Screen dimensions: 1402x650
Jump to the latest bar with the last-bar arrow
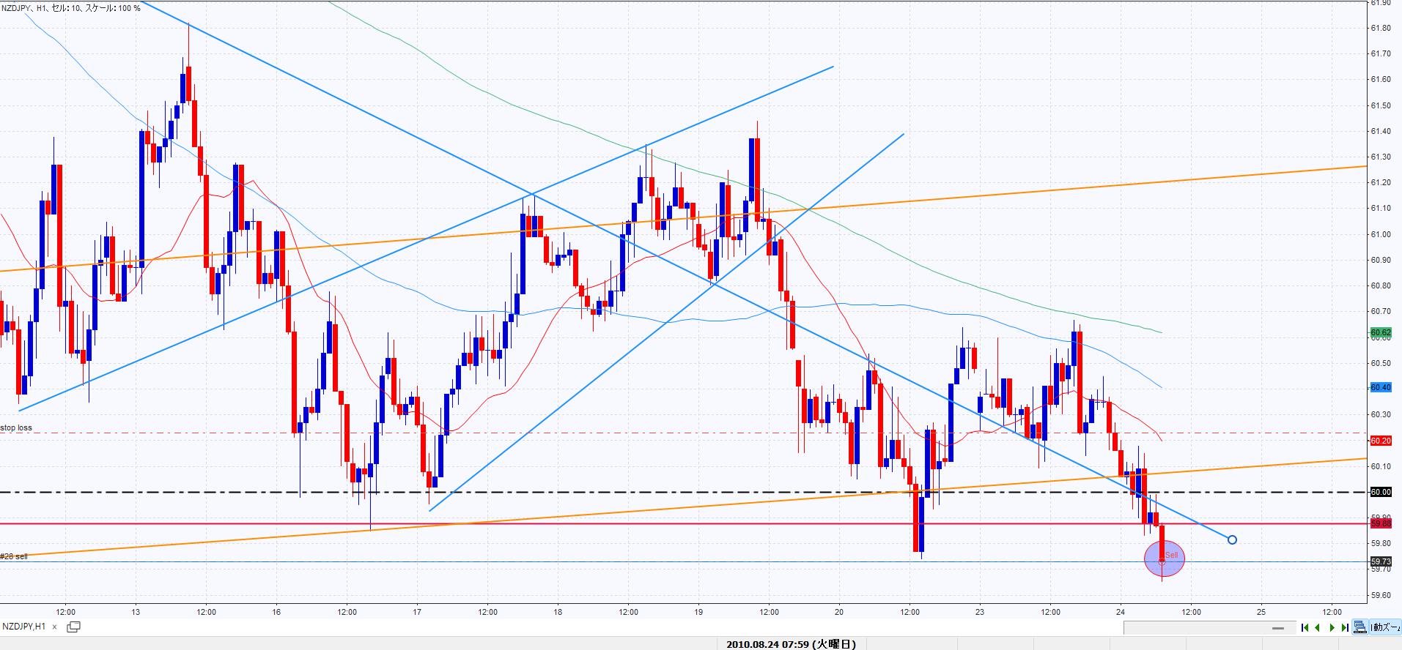(x=1345, y=627)
